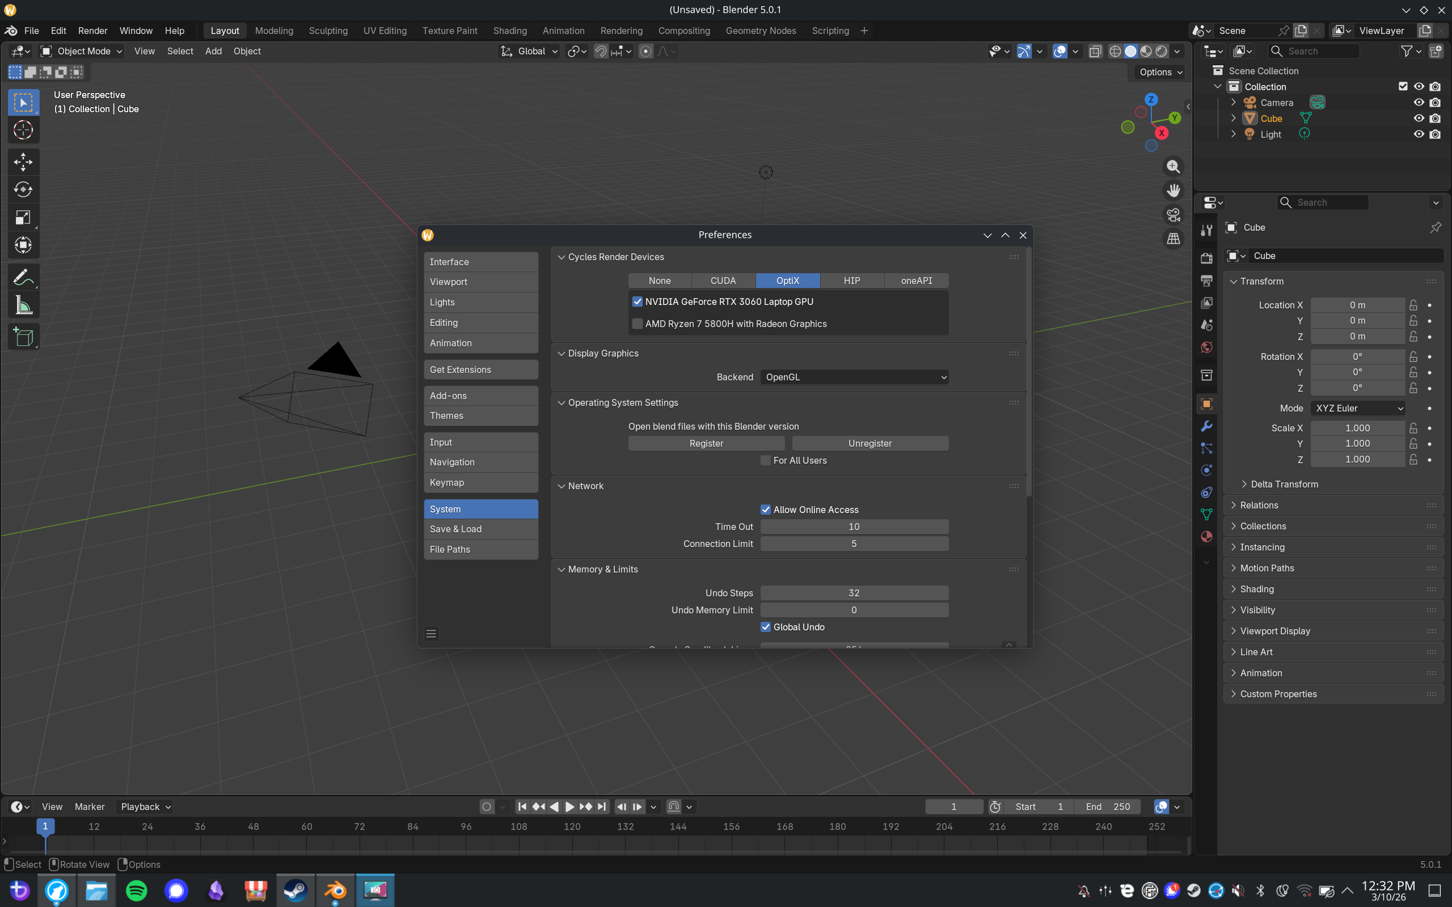The height and width of the screenshot is (907, 1452).
Task: Select the CUDA render device option
Action: coord(723,281)
